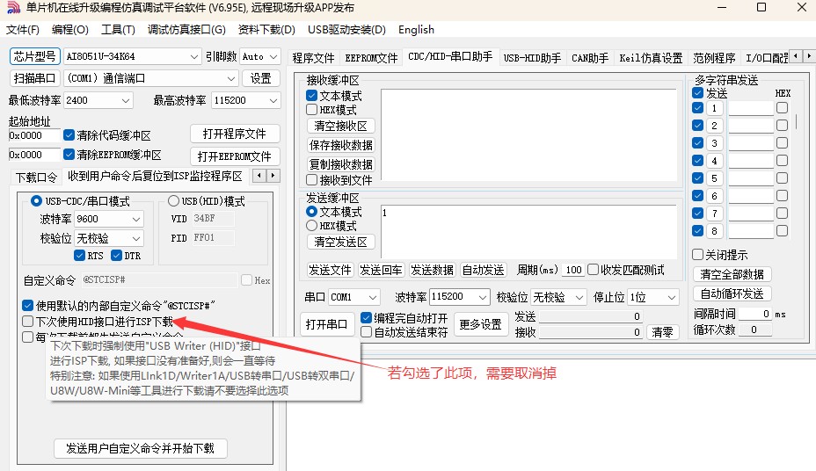
Task: Switch to the USB-HID助手 tab
Action: coord(532,58)
